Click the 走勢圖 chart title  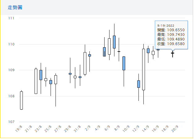point(15,7)
